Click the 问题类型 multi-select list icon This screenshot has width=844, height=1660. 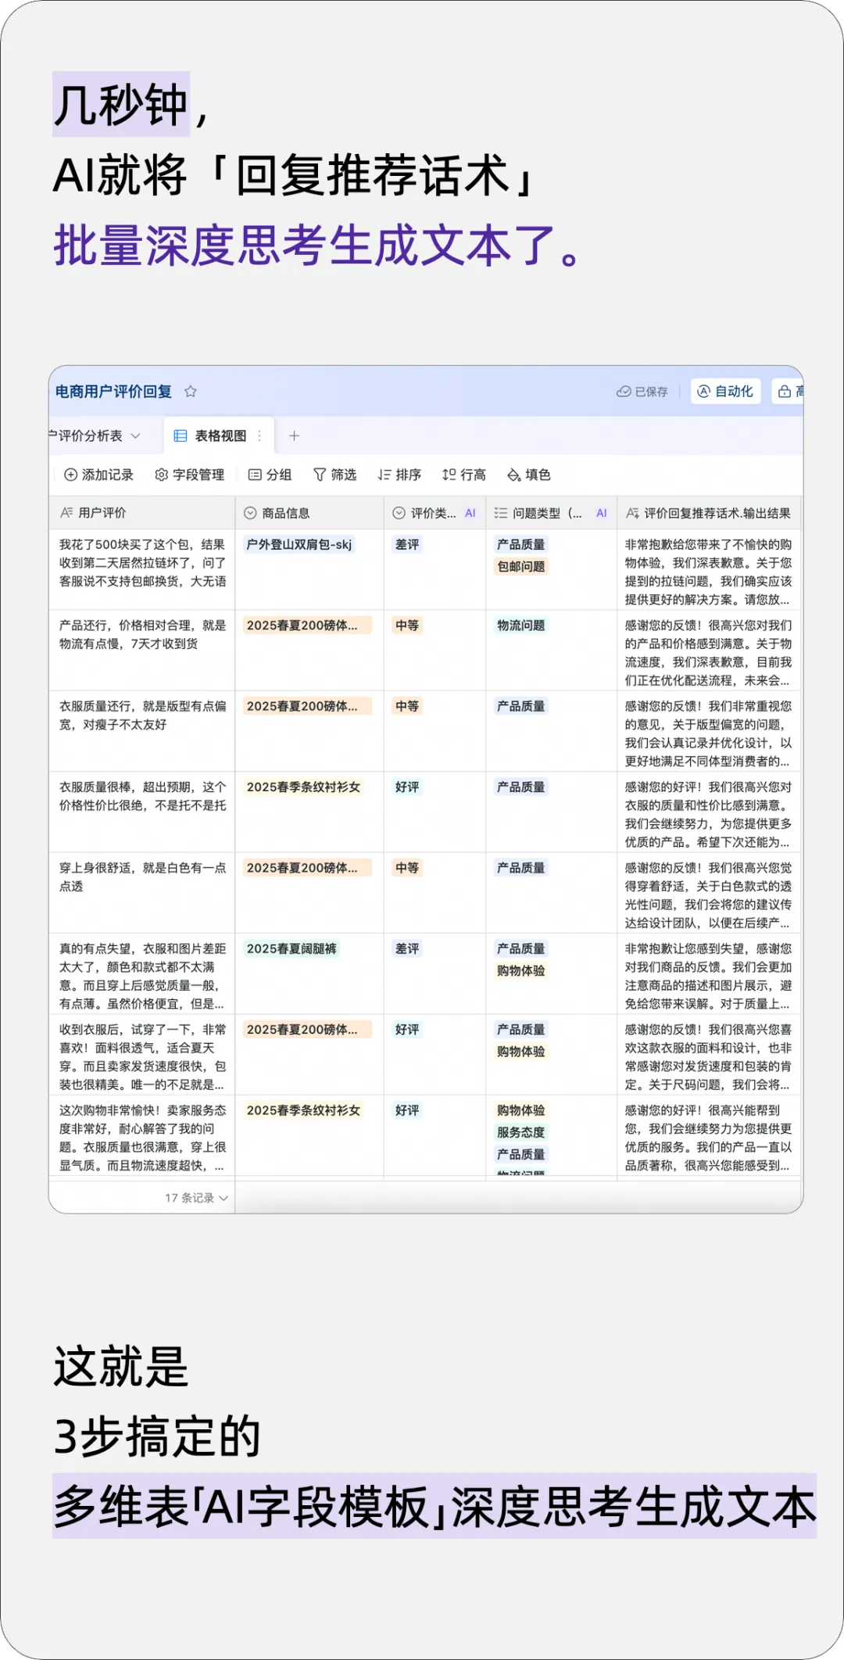coord(501,513)
